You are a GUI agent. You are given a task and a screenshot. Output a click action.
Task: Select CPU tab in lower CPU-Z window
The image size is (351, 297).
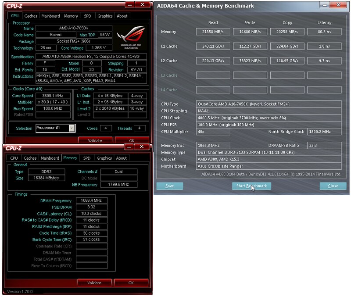tap(14, 158)
